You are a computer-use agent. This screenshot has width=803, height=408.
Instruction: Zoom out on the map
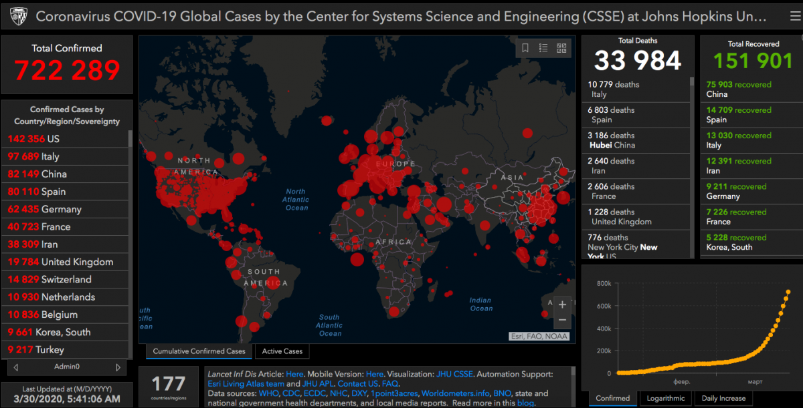tap(562, 321)
